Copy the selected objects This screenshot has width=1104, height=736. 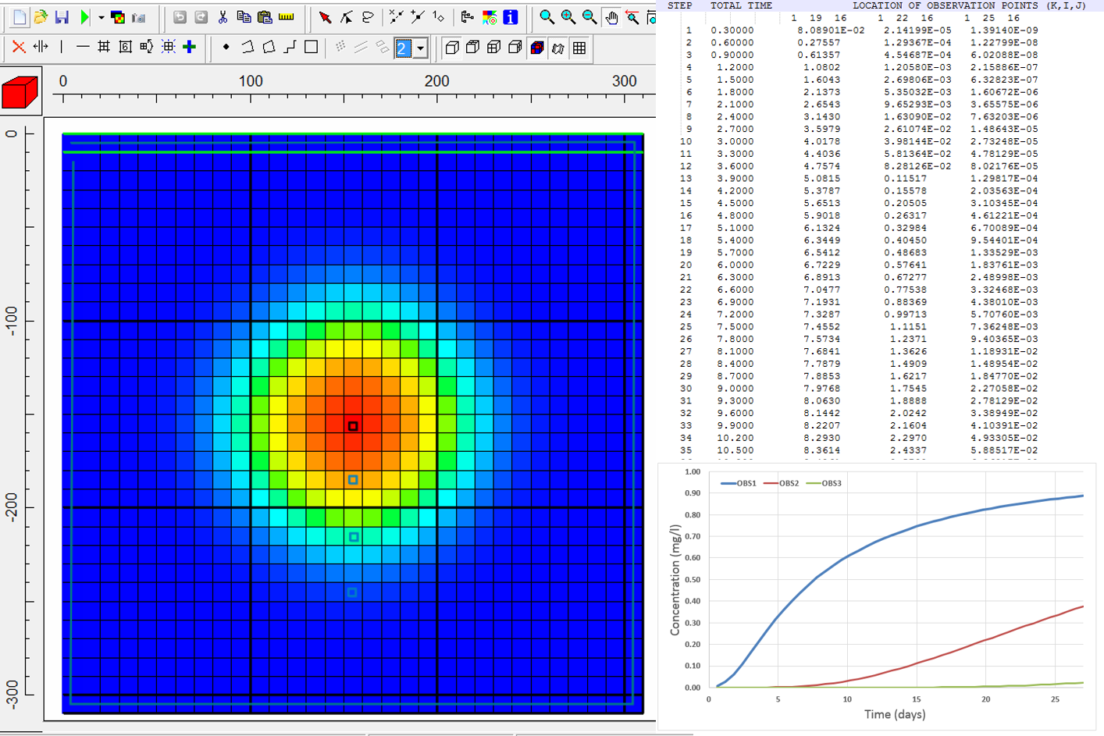click(244, 17)
